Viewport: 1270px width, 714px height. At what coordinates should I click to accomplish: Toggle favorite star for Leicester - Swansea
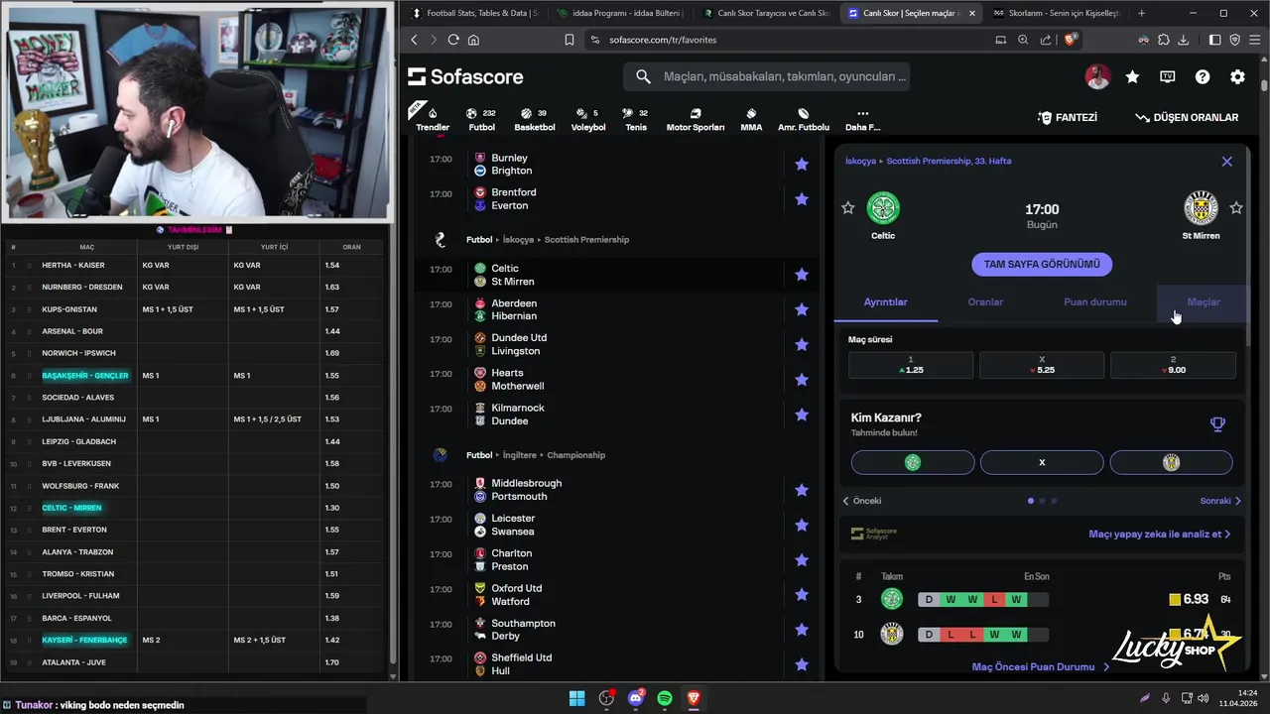[x=802, y=525]
